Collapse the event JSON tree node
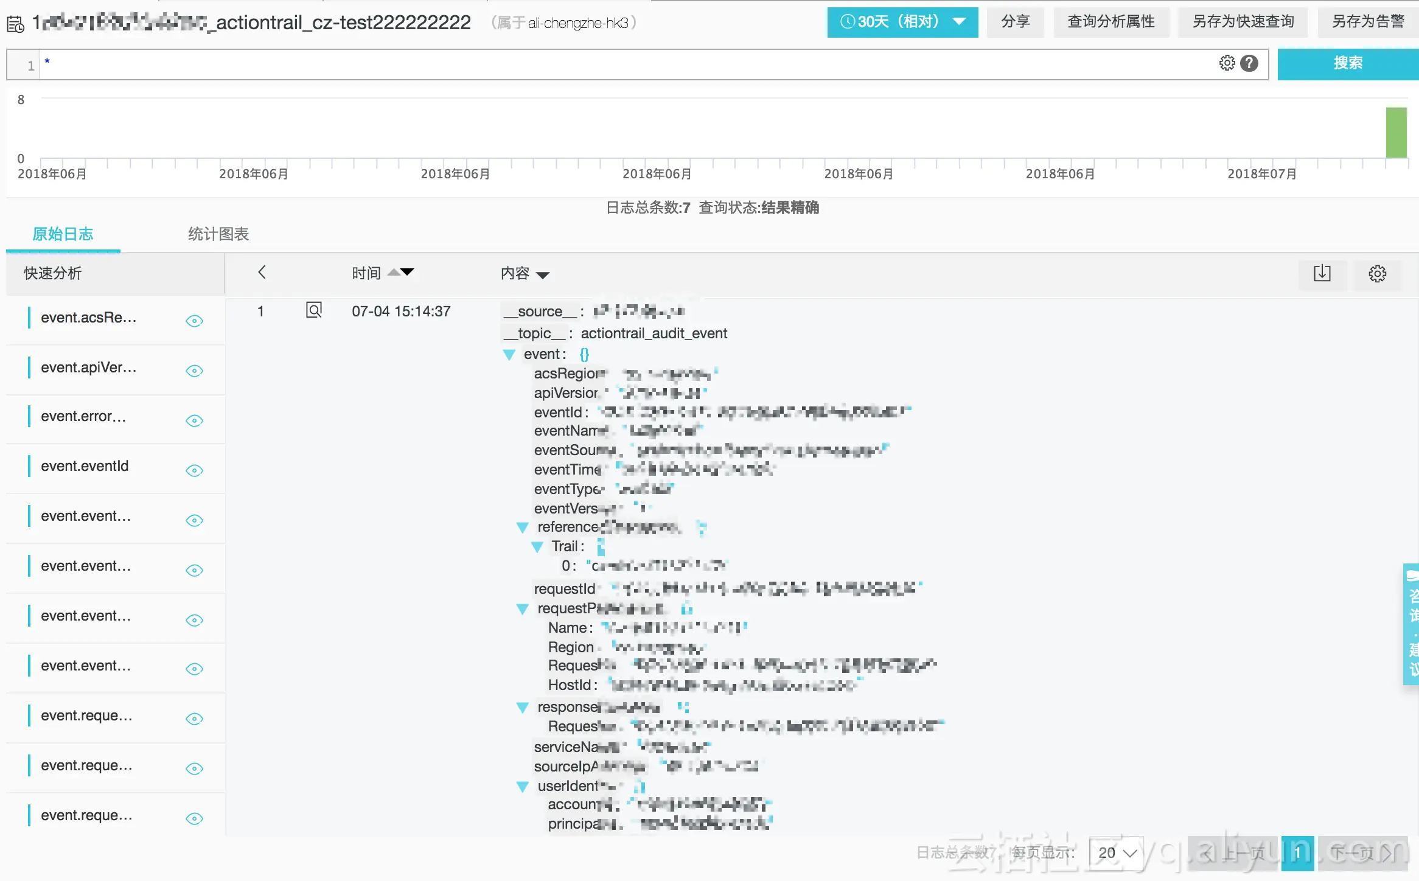This screenshot has height=881, width=1419. 509,355
